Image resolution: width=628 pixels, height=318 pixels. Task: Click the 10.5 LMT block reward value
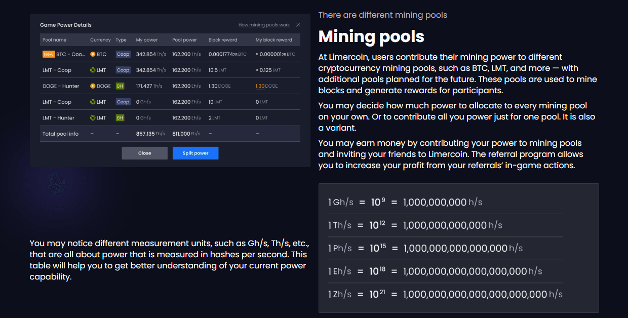click(x=217, y=70)
